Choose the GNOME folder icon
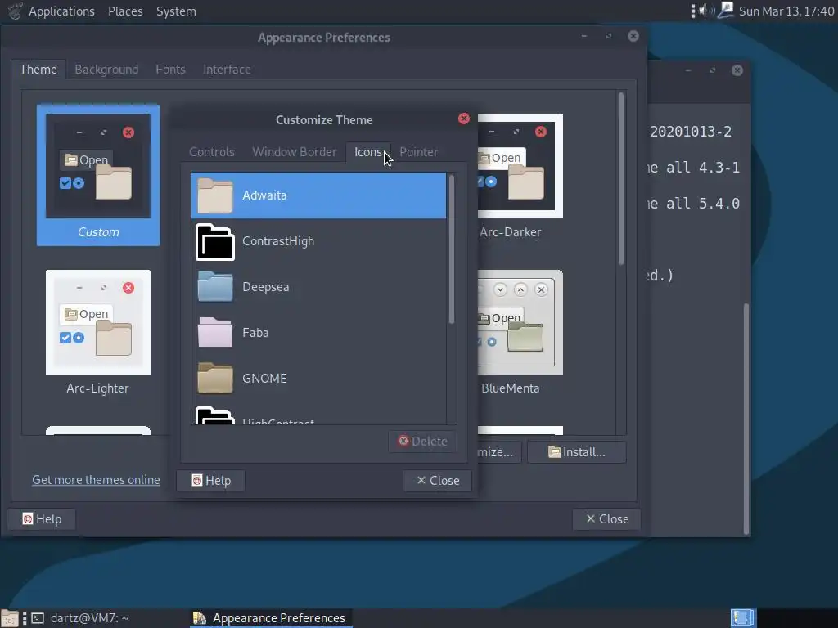 (x=215, y=378)
